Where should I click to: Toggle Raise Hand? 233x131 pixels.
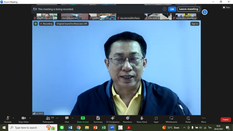click(142, 119)
